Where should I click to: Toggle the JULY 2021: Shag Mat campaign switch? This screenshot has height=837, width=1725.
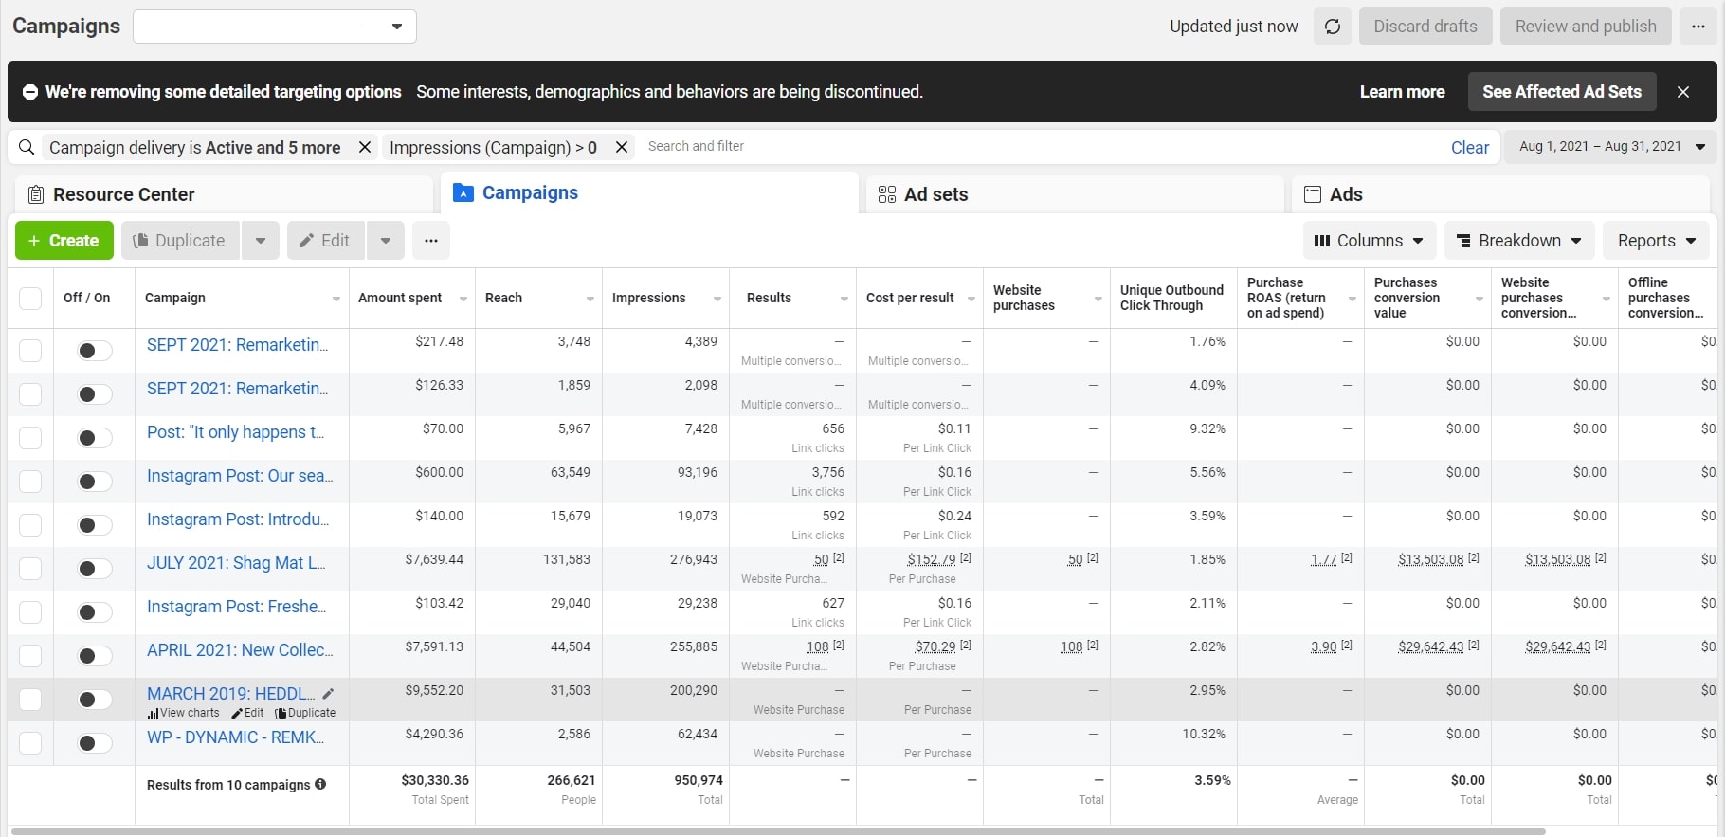94,569
